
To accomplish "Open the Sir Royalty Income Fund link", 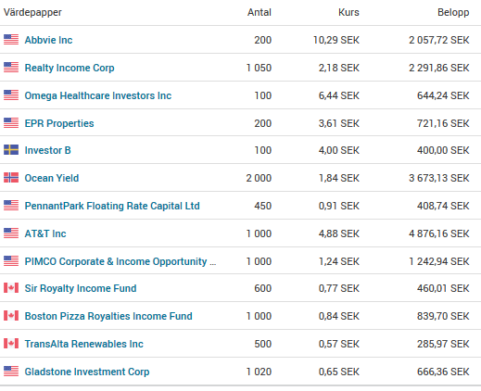I will (81, 288).
